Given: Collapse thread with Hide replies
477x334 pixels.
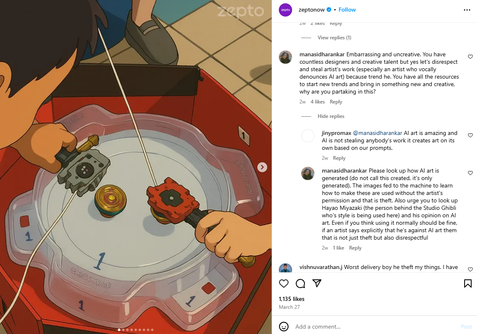Looking at the screenshot, I should coord(331,116).
